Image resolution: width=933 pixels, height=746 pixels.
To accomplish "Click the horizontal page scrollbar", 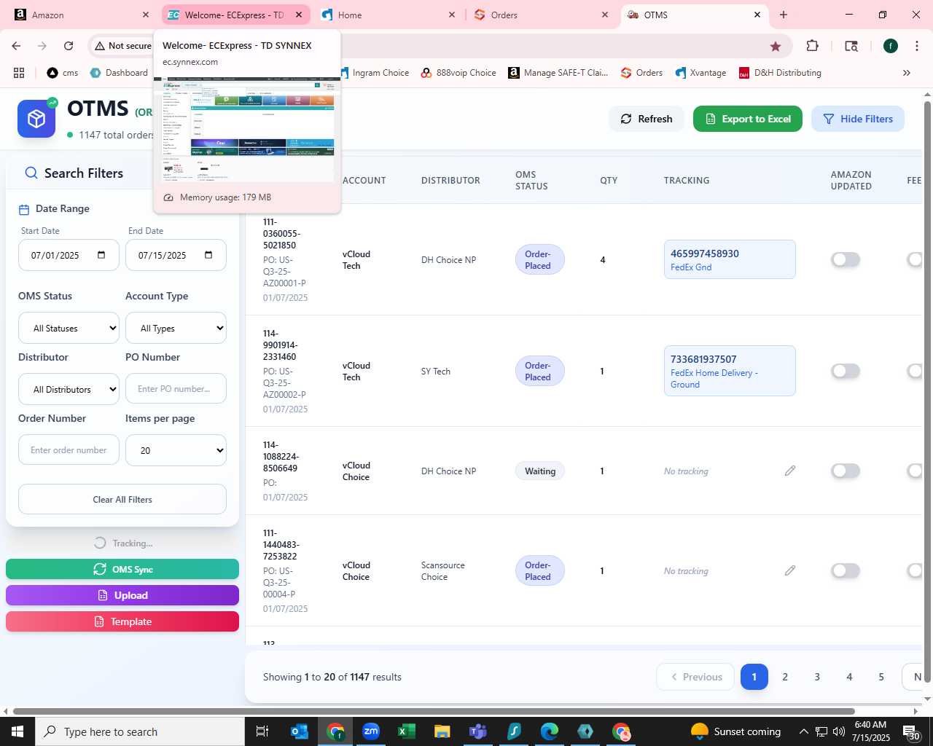I will (x=434, y=711).
